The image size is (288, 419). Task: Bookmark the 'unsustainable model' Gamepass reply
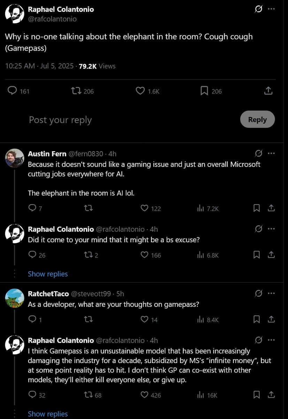[x=257, y=395]
